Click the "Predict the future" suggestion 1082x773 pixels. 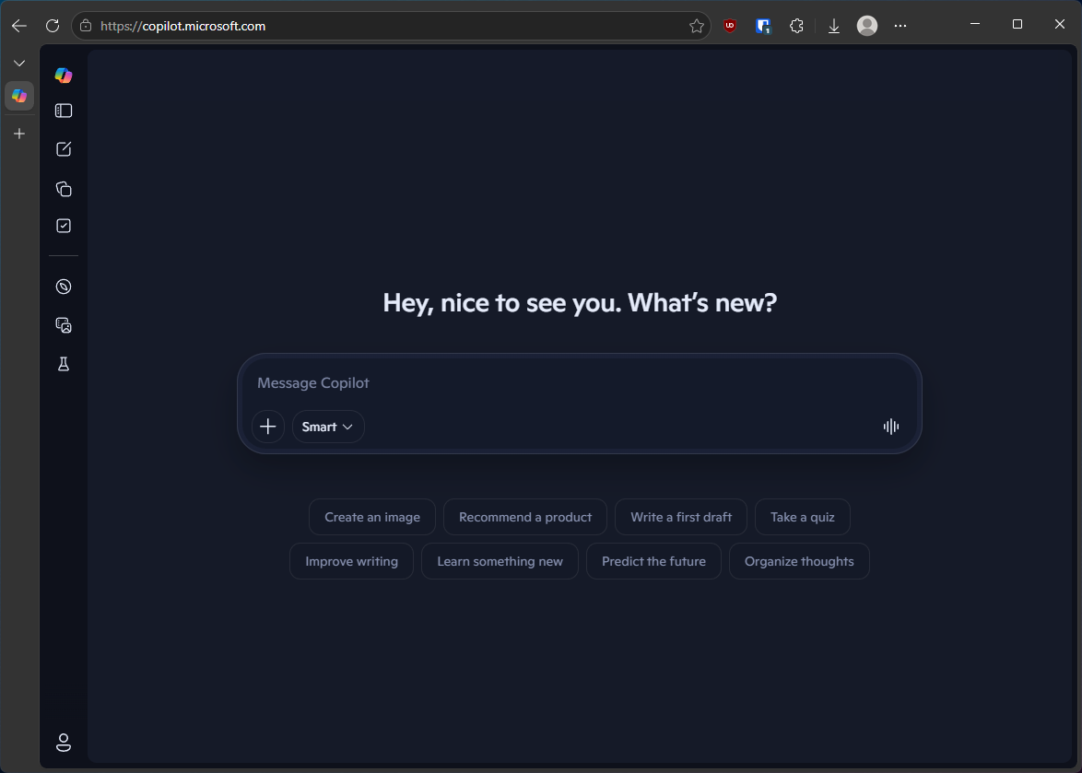[653, 561]
